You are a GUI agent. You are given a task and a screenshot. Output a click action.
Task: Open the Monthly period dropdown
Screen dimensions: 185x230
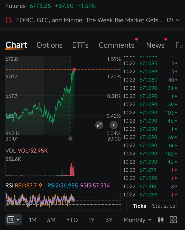(137, 220)
